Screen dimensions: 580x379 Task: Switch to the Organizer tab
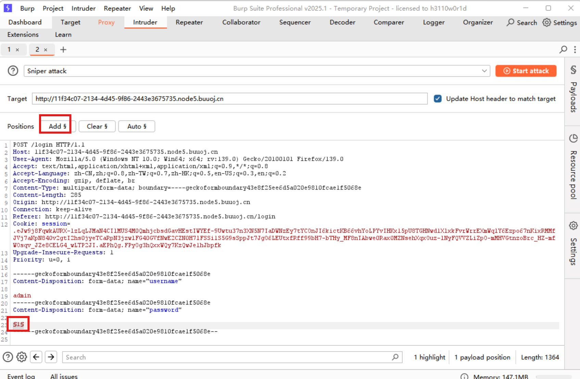tap(478, 22)
